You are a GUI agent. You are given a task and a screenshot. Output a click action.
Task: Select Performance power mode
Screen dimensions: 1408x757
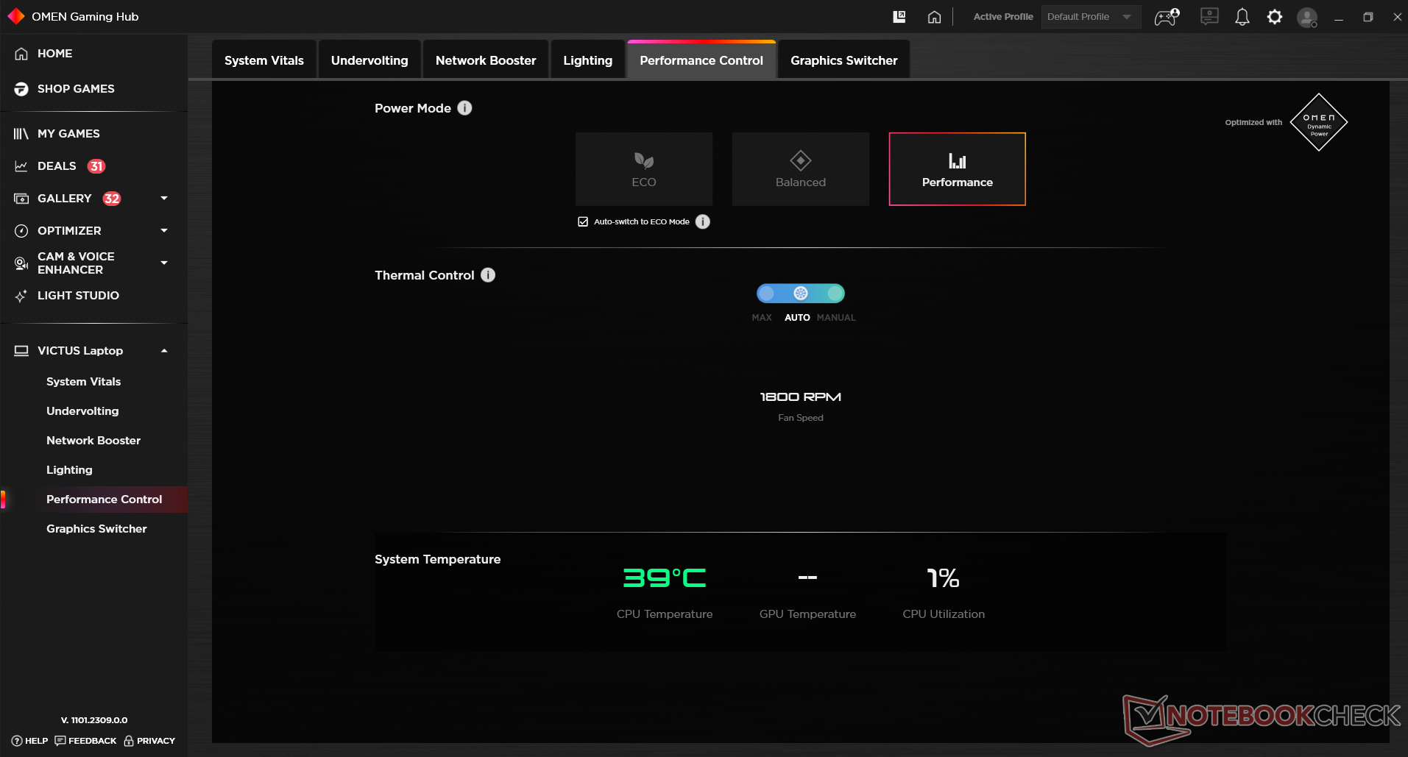[958, 169]
